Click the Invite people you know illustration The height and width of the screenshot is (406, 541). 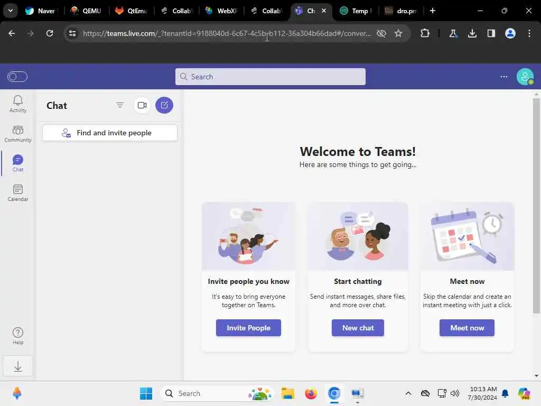pos(248,236)
